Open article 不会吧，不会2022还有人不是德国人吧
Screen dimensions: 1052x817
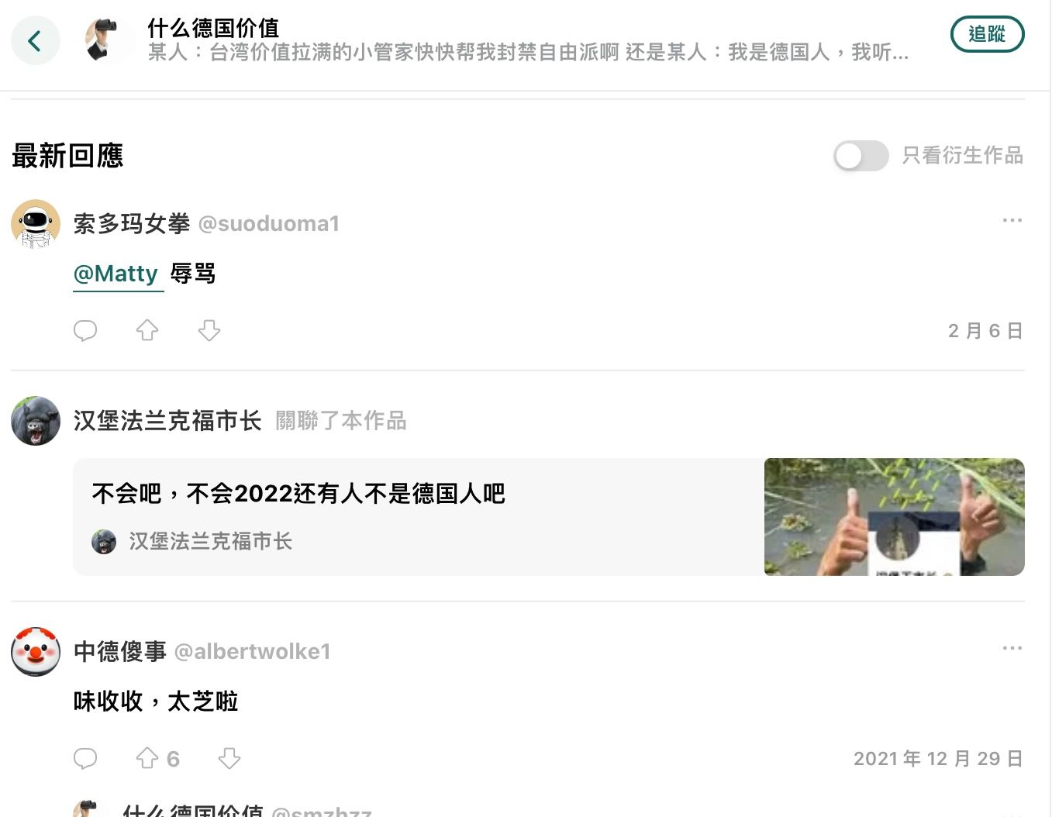coord(298,494)
